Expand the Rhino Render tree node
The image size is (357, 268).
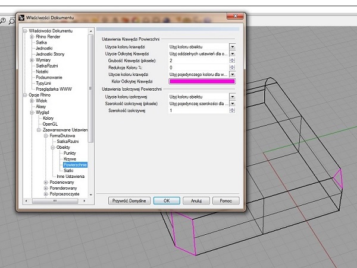[32, 36]
